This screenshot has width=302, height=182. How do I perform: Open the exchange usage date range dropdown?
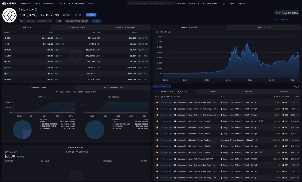tap(76, 92)
